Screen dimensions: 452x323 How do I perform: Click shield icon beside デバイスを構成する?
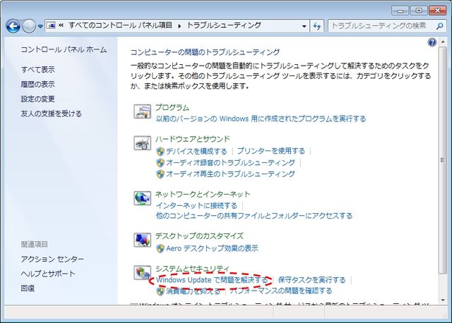click(x=160, y=152)
